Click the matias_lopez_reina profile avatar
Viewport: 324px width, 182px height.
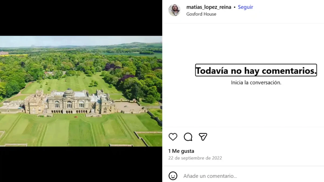174,10
